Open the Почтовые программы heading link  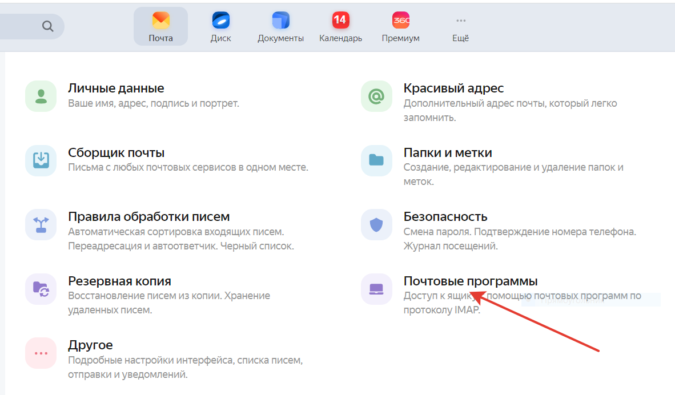pyautogui.click(x=470, y=281)
